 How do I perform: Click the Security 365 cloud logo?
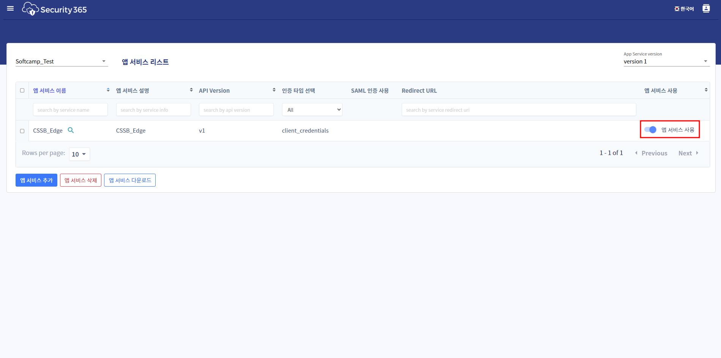point(30,9)
